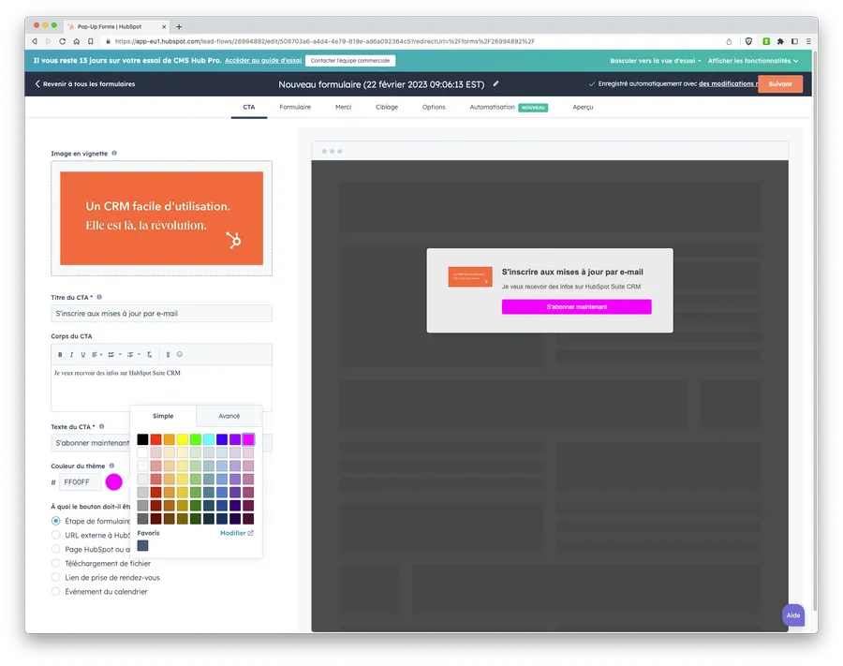Pick black swatch in color picker
The height and width of the screenshot is (666, 843).
coord(142,439)
